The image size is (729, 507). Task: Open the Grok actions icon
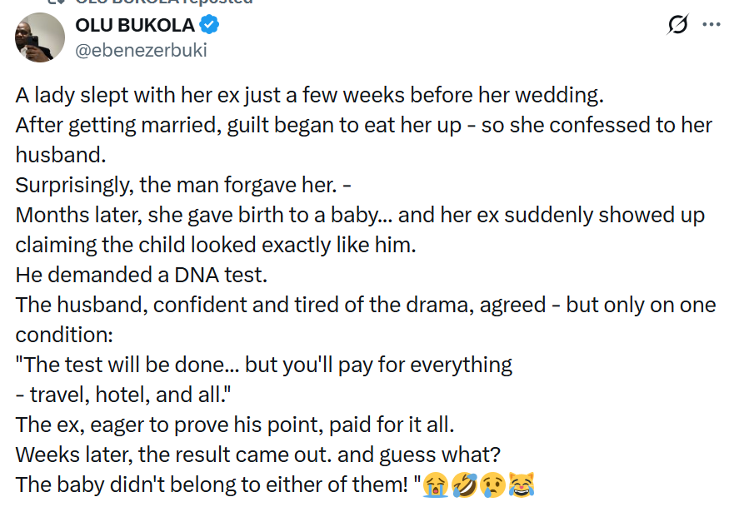677,26
